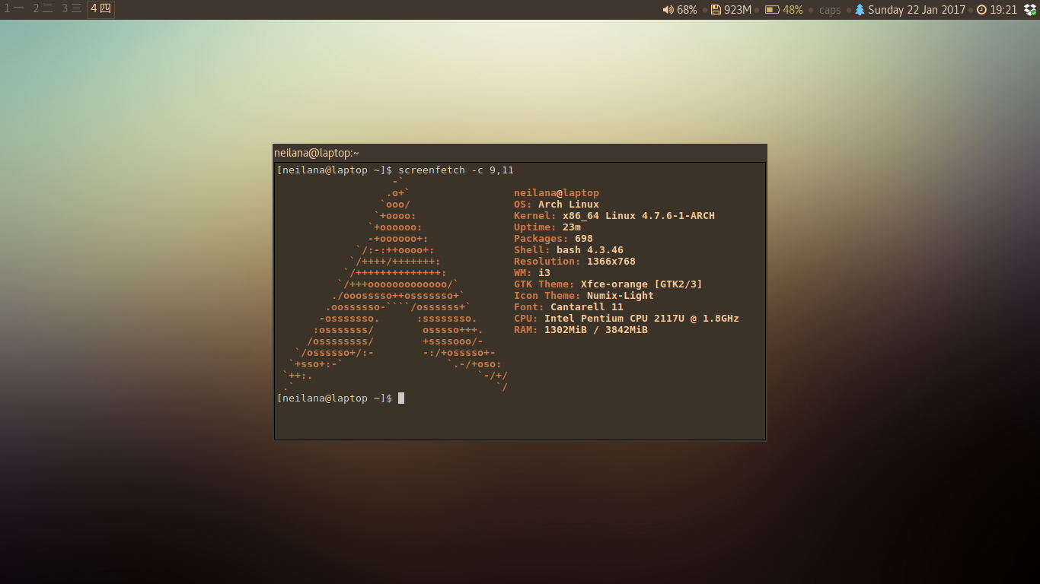Click the terminal title bar neilana@laptop:~

pos(520,153)
